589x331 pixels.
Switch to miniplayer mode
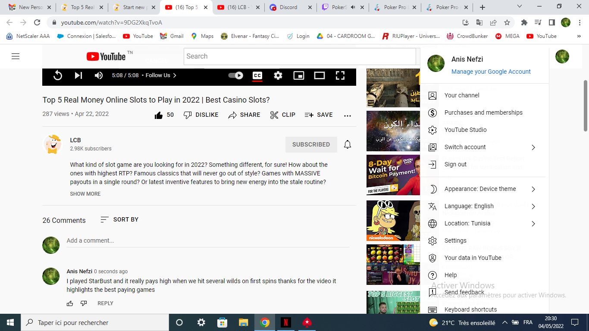(x=299, y=75)
